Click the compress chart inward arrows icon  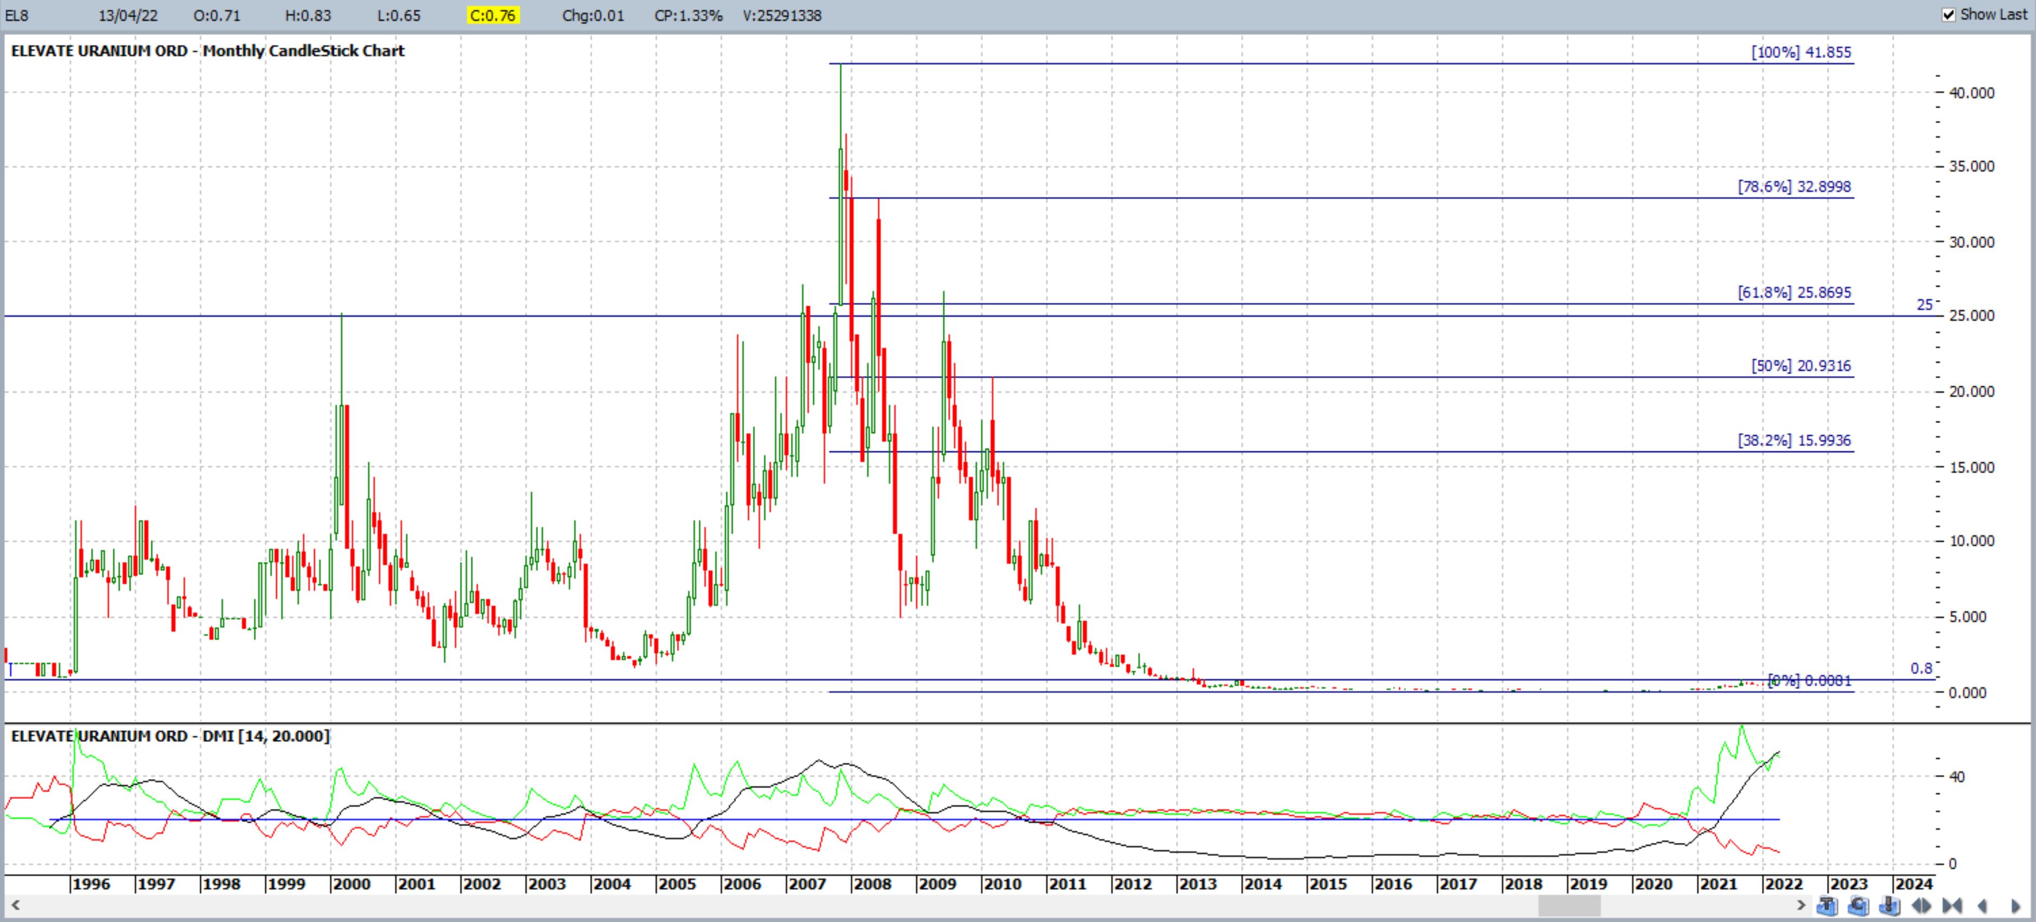click(x=1952, y=905)
